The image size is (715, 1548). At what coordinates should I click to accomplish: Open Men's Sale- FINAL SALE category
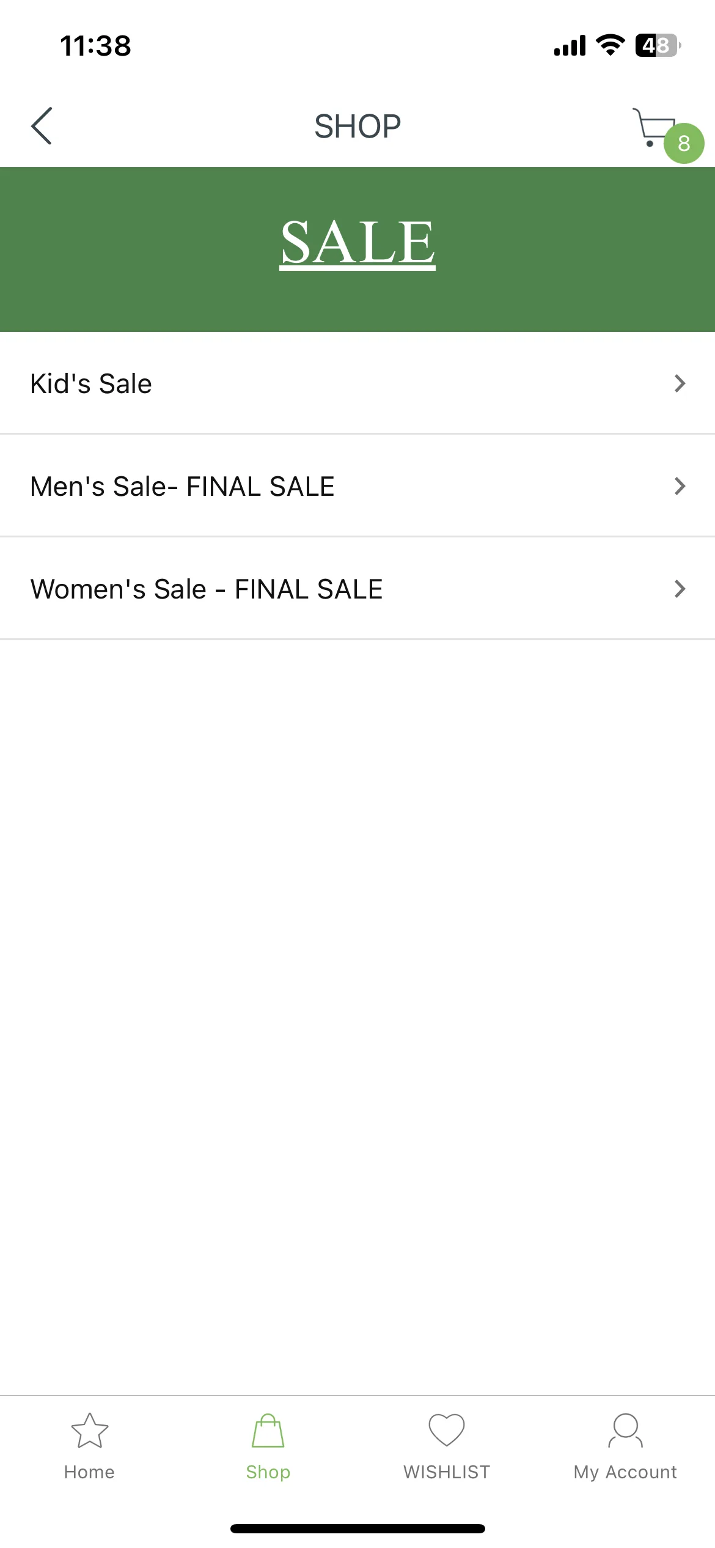358,486
